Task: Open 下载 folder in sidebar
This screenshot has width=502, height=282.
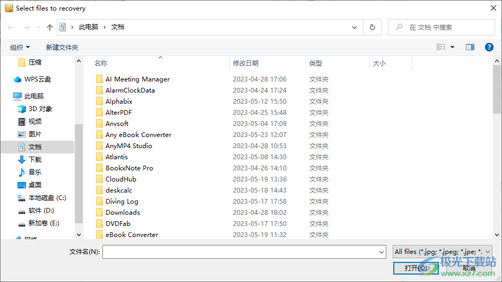Action: point(30,160)
